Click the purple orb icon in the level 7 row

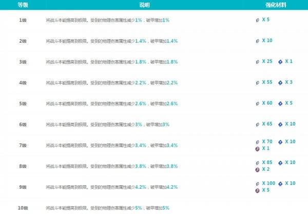(x=258, y=149)
